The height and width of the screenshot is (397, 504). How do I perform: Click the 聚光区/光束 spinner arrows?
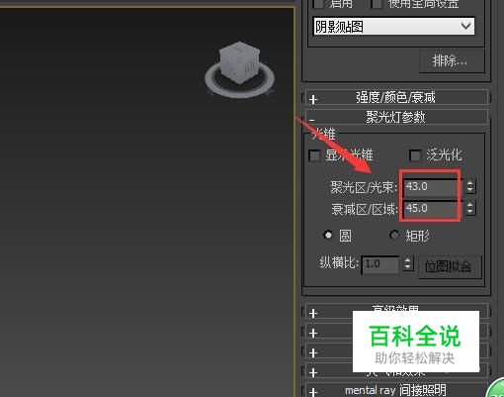470,186
